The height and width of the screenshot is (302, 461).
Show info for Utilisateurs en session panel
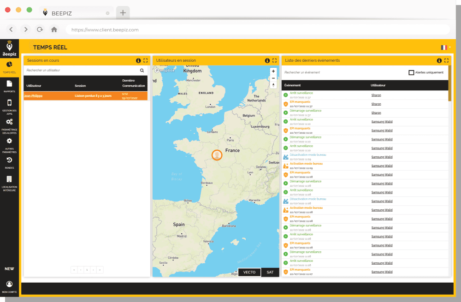pyautogui.click(x=267, y=60)
